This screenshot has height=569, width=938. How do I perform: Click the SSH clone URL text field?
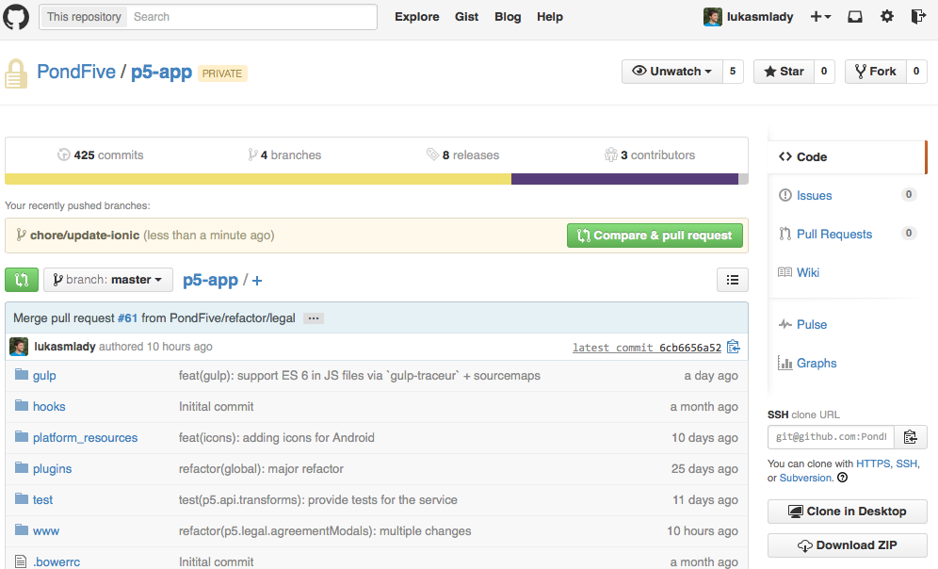[831, 437]
